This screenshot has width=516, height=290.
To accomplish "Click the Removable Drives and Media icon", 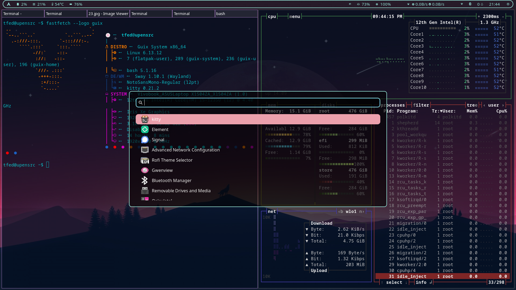I will coord(145,191).
